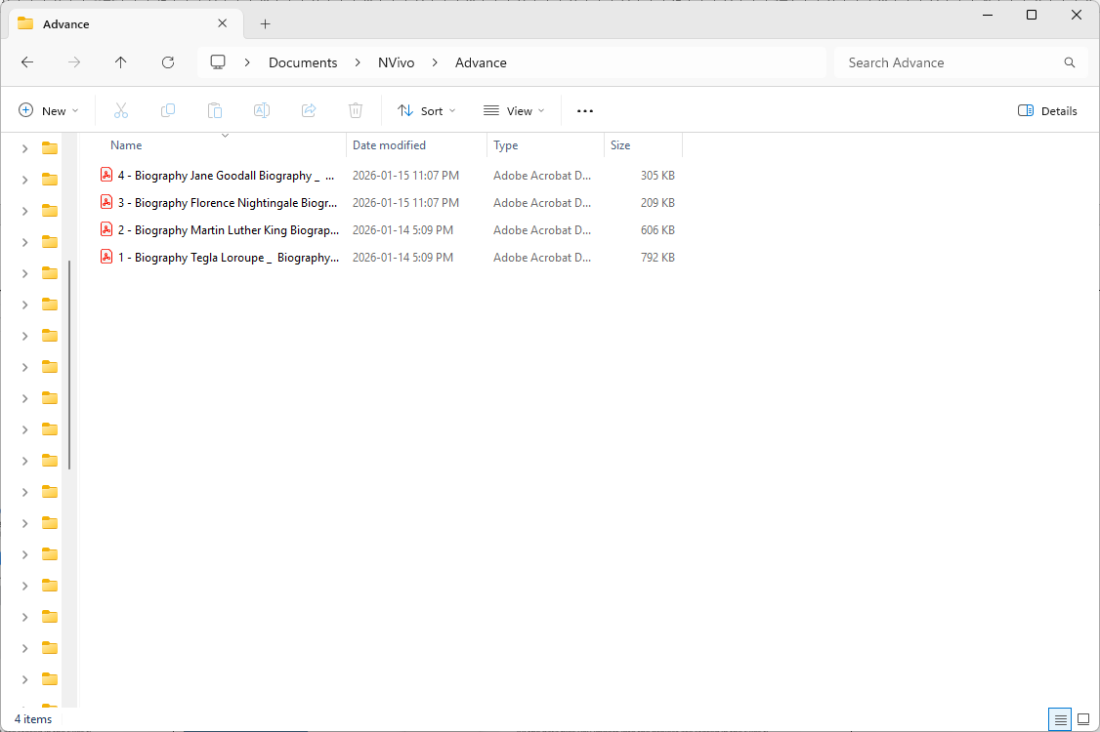Click the Paste clipboard icon
The width and height of the screenshot is (1100, 732).
[x=215, y=111]
